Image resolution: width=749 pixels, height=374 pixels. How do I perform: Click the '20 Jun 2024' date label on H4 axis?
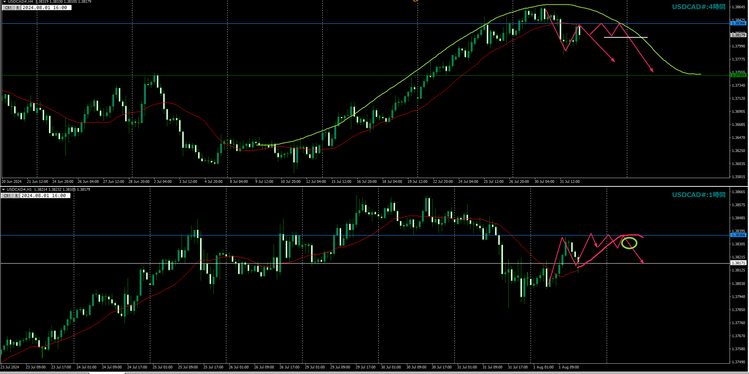[x=11, y=182]
